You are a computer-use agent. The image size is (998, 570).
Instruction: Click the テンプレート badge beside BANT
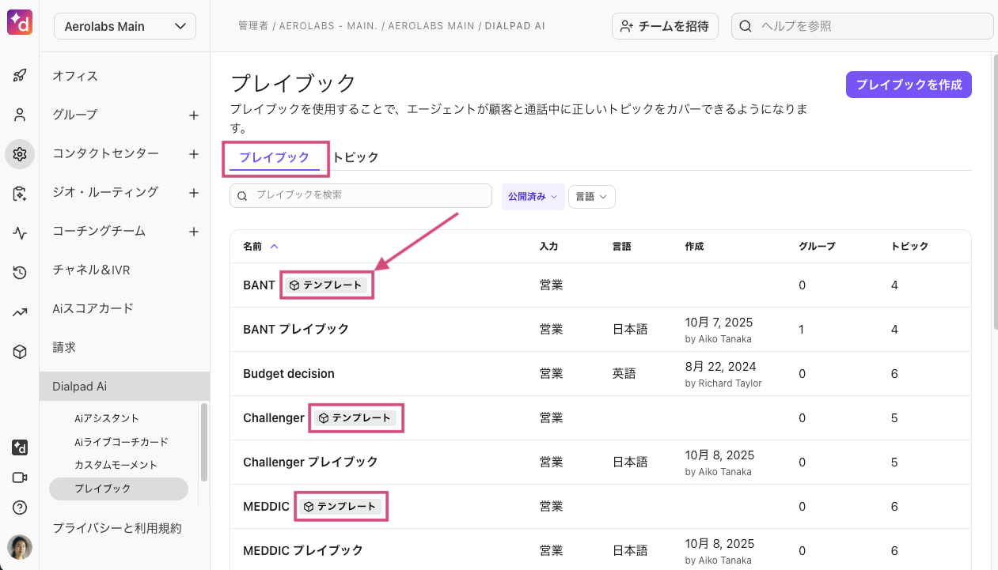click(x=326, y=285)
